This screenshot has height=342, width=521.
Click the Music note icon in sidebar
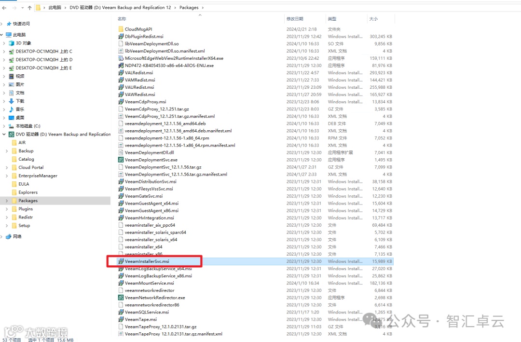click(11, 109)
